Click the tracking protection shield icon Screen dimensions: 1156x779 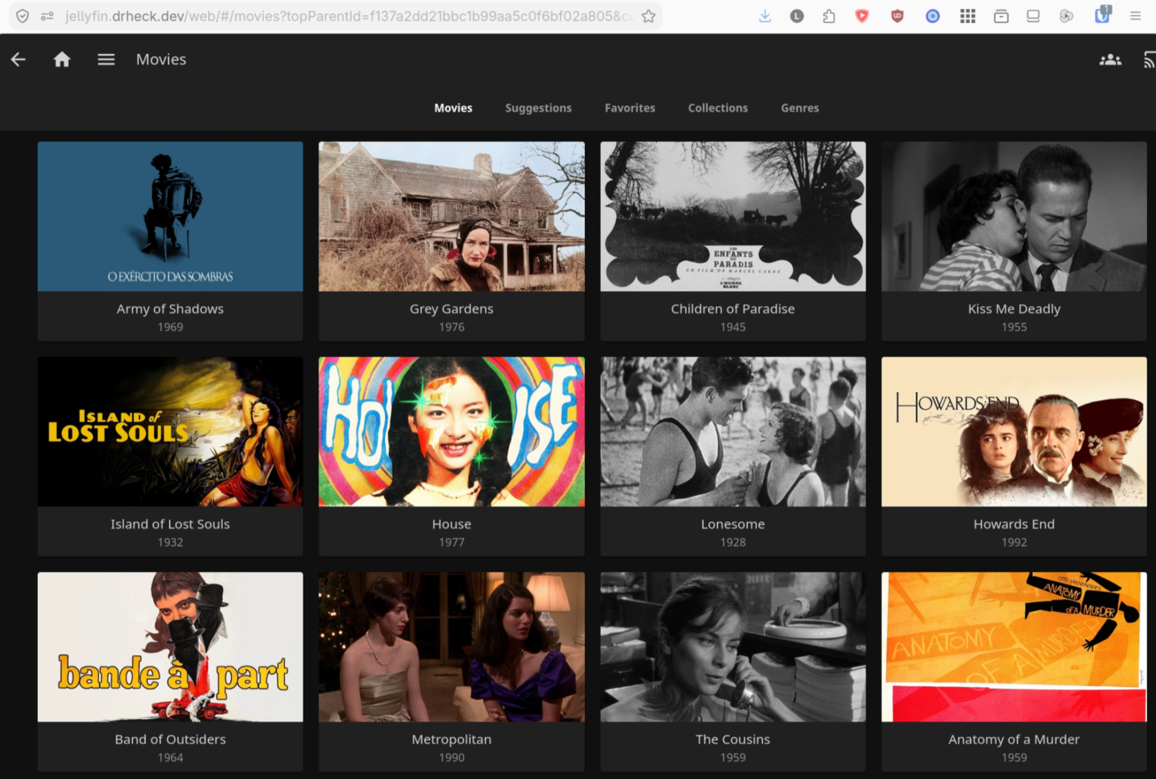(x=23, y=16)
